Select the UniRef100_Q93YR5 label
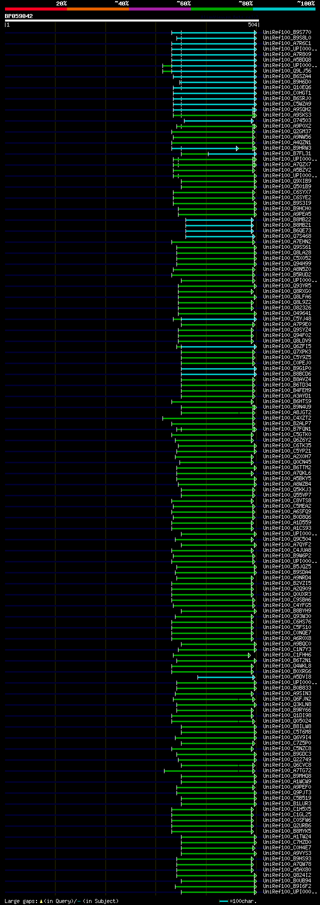Screen dimensions: 320x905 pyautogui.click(x=287, y=285)
